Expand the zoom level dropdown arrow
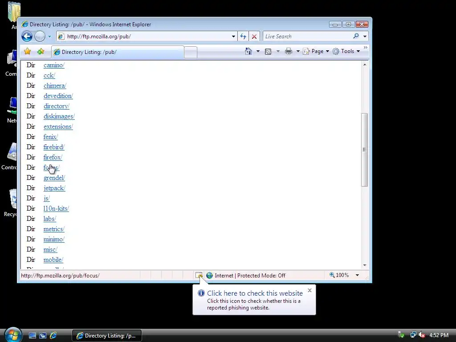 (x=357, y=275)
